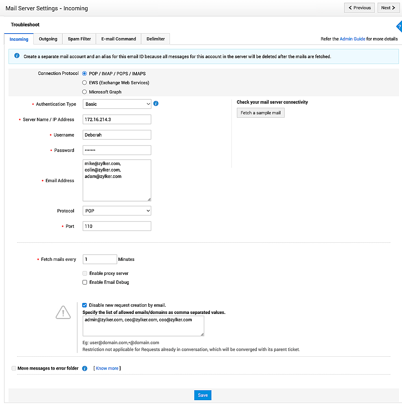
Task: Uncheck Disable new request creation by email
Action: click(85, 305)
